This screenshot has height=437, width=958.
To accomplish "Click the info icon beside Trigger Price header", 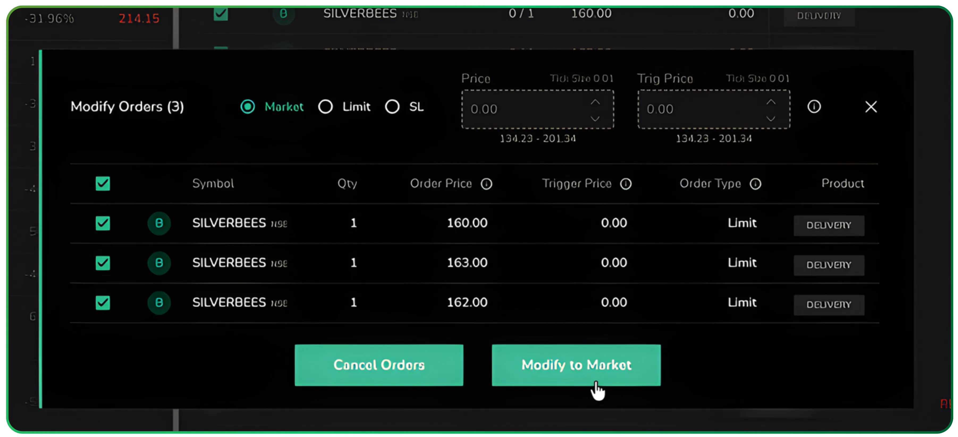I will (x=626, y=184).
